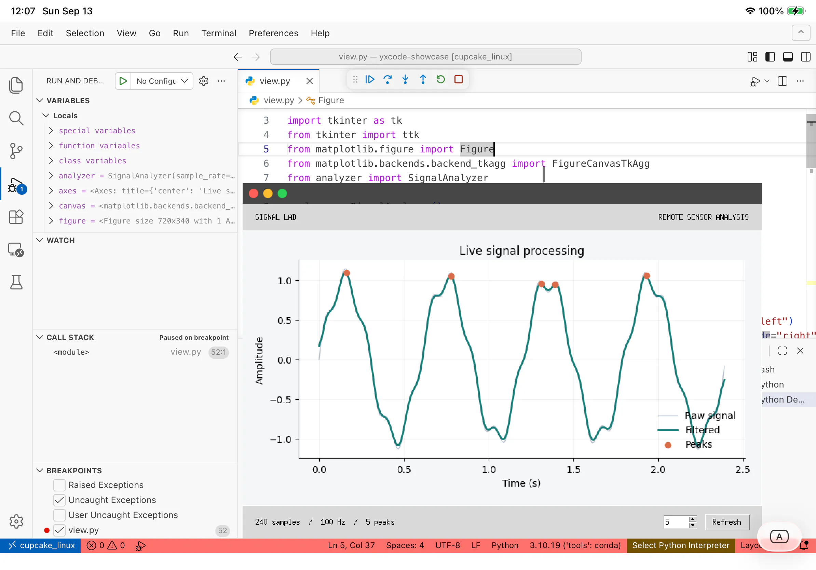The width and height of the screenshot is (816, 570).
Task: Open the Run and Debug view
Action: click(17, 185)
